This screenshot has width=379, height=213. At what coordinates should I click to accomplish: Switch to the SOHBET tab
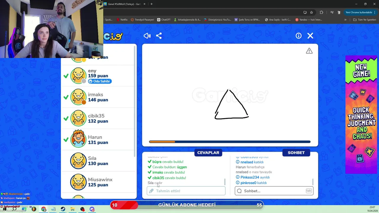tap(296, 153)
